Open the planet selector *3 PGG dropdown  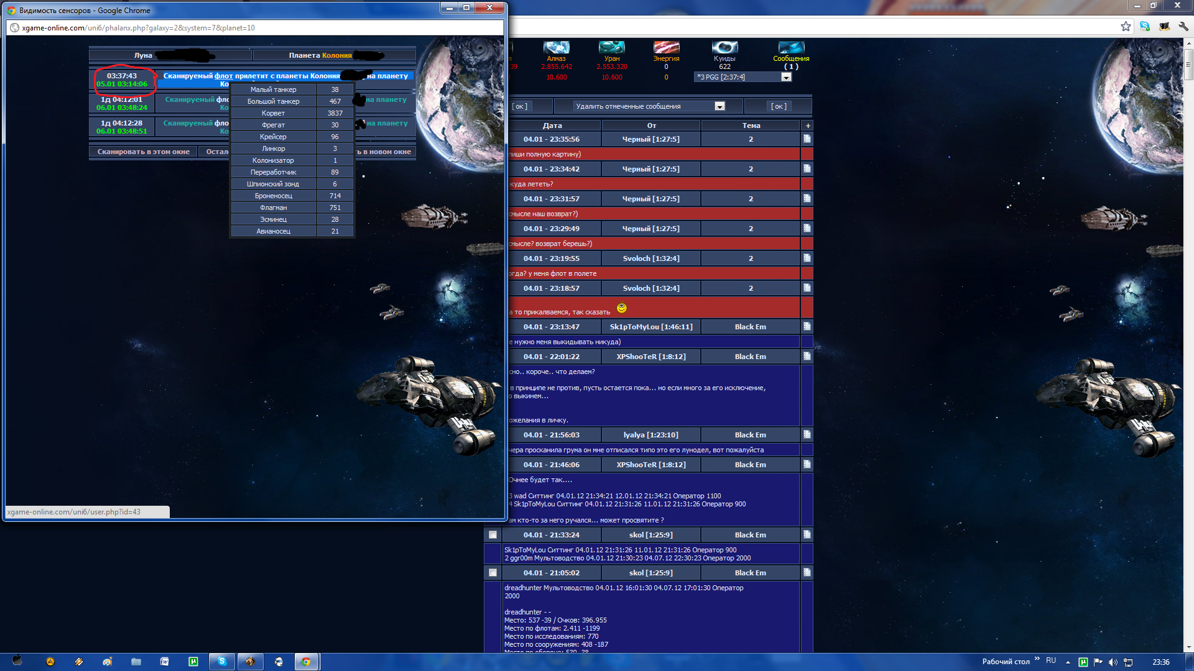[786, 77]
